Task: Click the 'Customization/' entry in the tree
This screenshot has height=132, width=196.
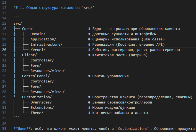Action: 37,97
